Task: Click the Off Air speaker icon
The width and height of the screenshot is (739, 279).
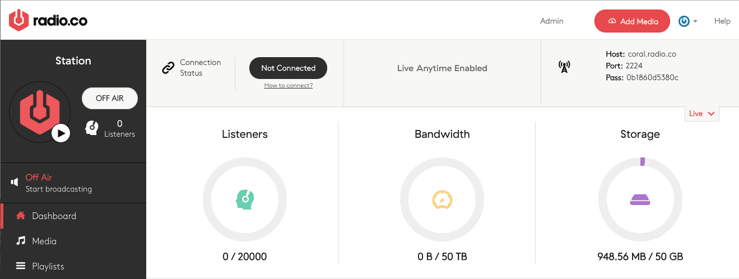Action: click(15, 182)
